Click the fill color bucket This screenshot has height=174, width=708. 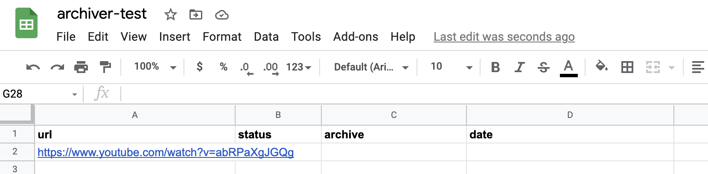coord(602,67)
